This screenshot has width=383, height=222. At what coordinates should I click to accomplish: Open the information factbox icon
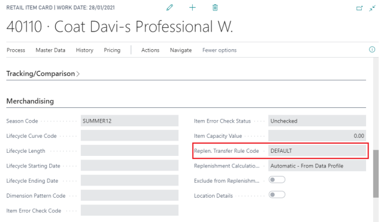coord(372,50)
